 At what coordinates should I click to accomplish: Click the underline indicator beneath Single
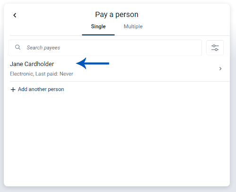click(x=98, y=35)
